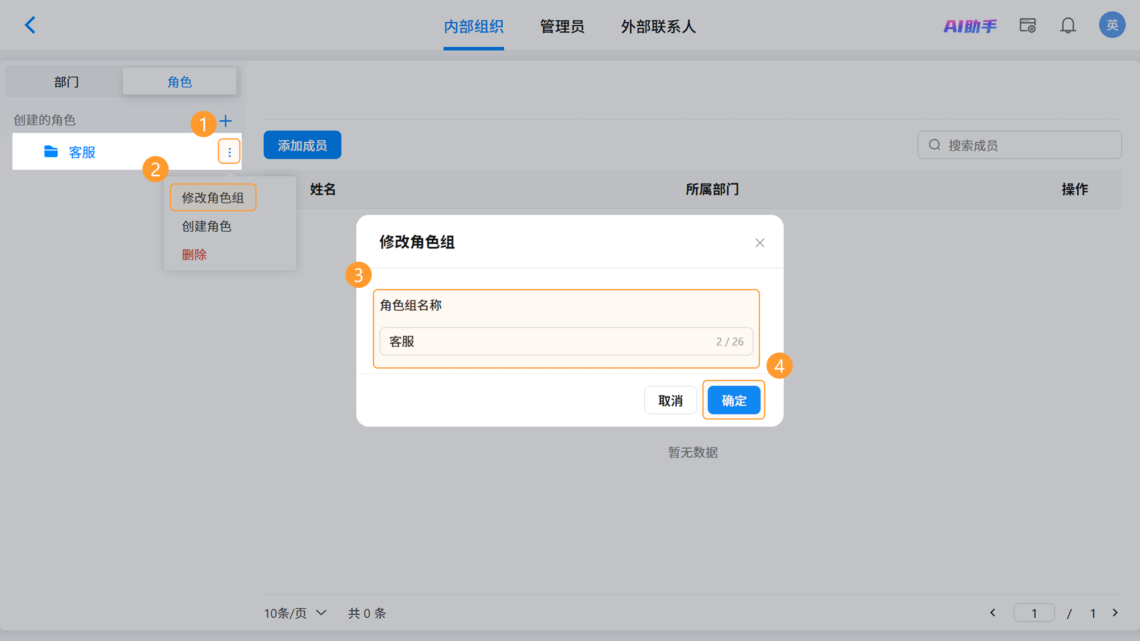Image resolution: width=1140 pixels, height=641 pixels.
Task: Switch to the 外部联系人 tab
Action: pos(658,26)
